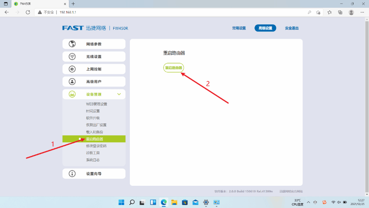Click the 安全退出 logout link
The width and height of the screenshot is (369, 208).
[291, 28]
